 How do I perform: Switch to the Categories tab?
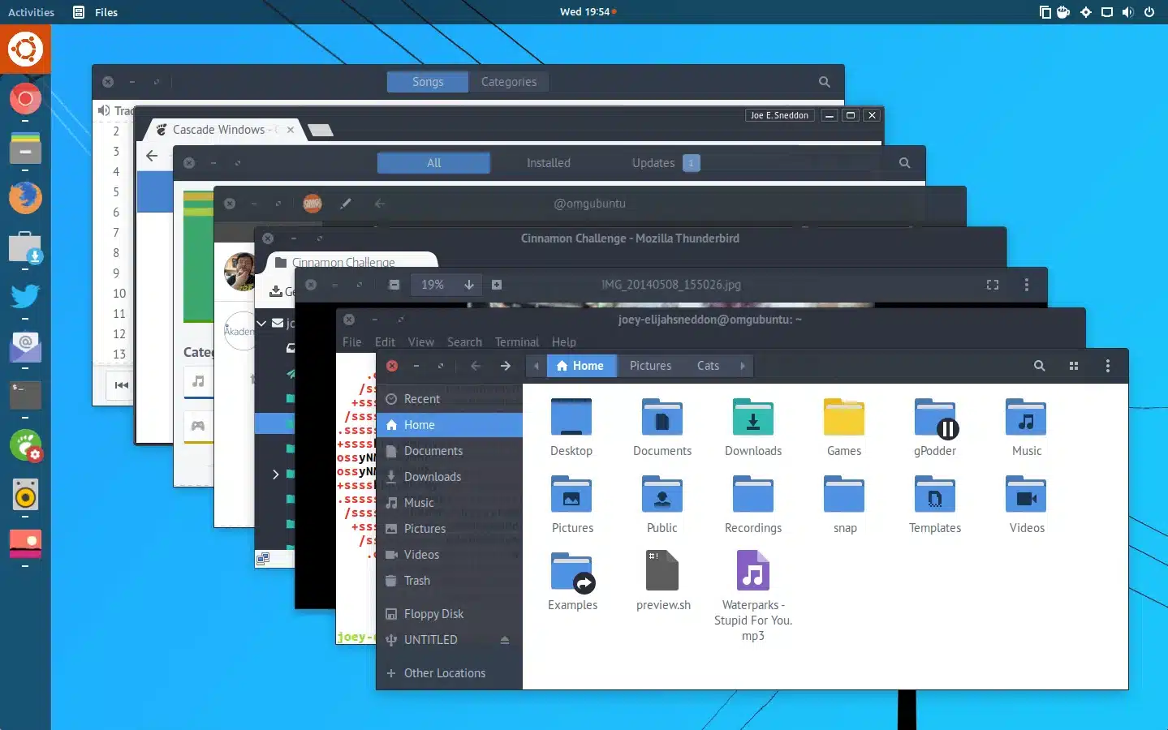(508, 82)
